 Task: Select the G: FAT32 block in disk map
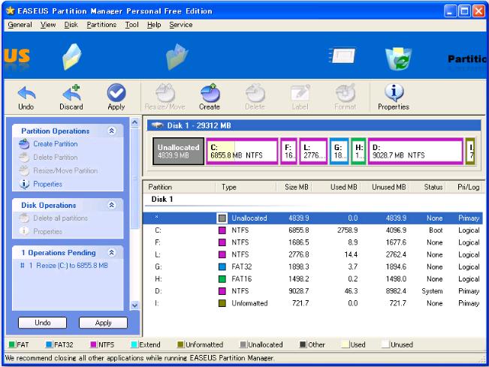point(340,151)
